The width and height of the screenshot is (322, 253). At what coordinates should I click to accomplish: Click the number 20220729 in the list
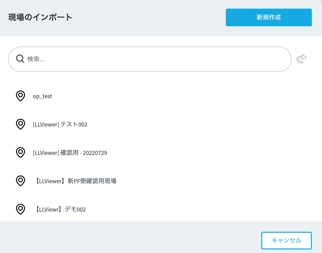[x=95, y=153]
